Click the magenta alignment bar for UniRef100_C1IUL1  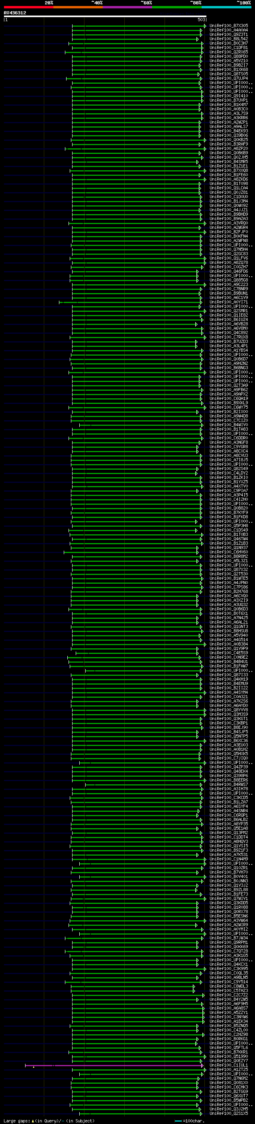114,1065
